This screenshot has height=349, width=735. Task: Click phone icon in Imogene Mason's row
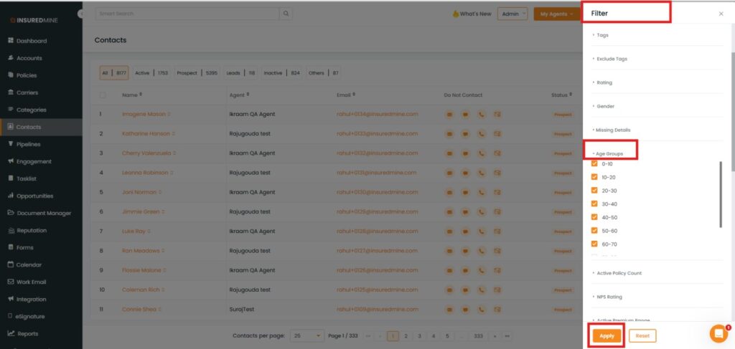click(481, 114)
